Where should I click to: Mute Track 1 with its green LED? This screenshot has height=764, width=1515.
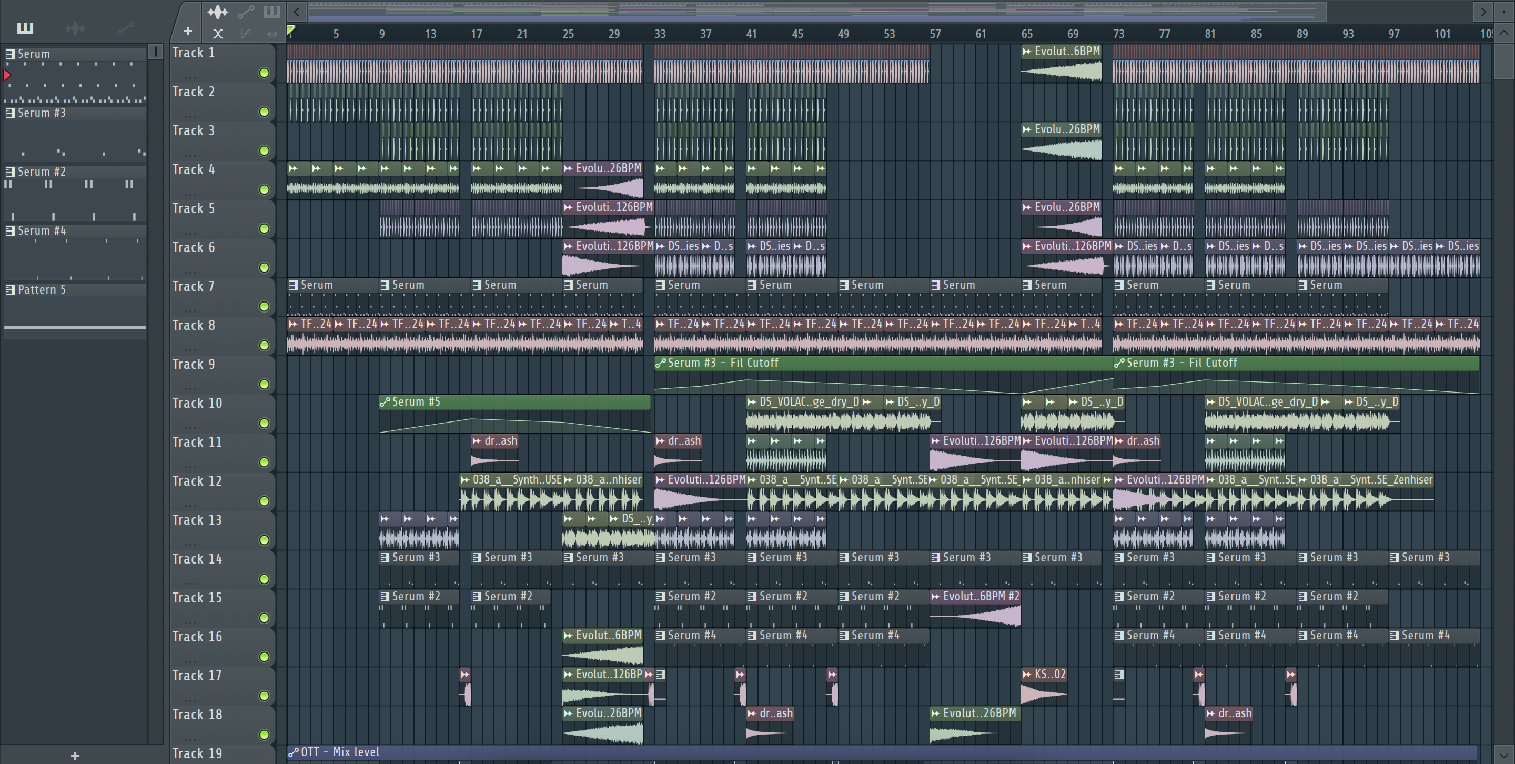point(265,73)
